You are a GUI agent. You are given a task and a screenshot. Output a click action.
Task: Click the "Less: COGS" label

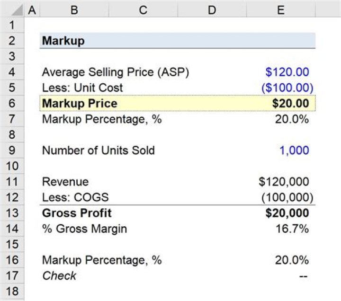75,197
